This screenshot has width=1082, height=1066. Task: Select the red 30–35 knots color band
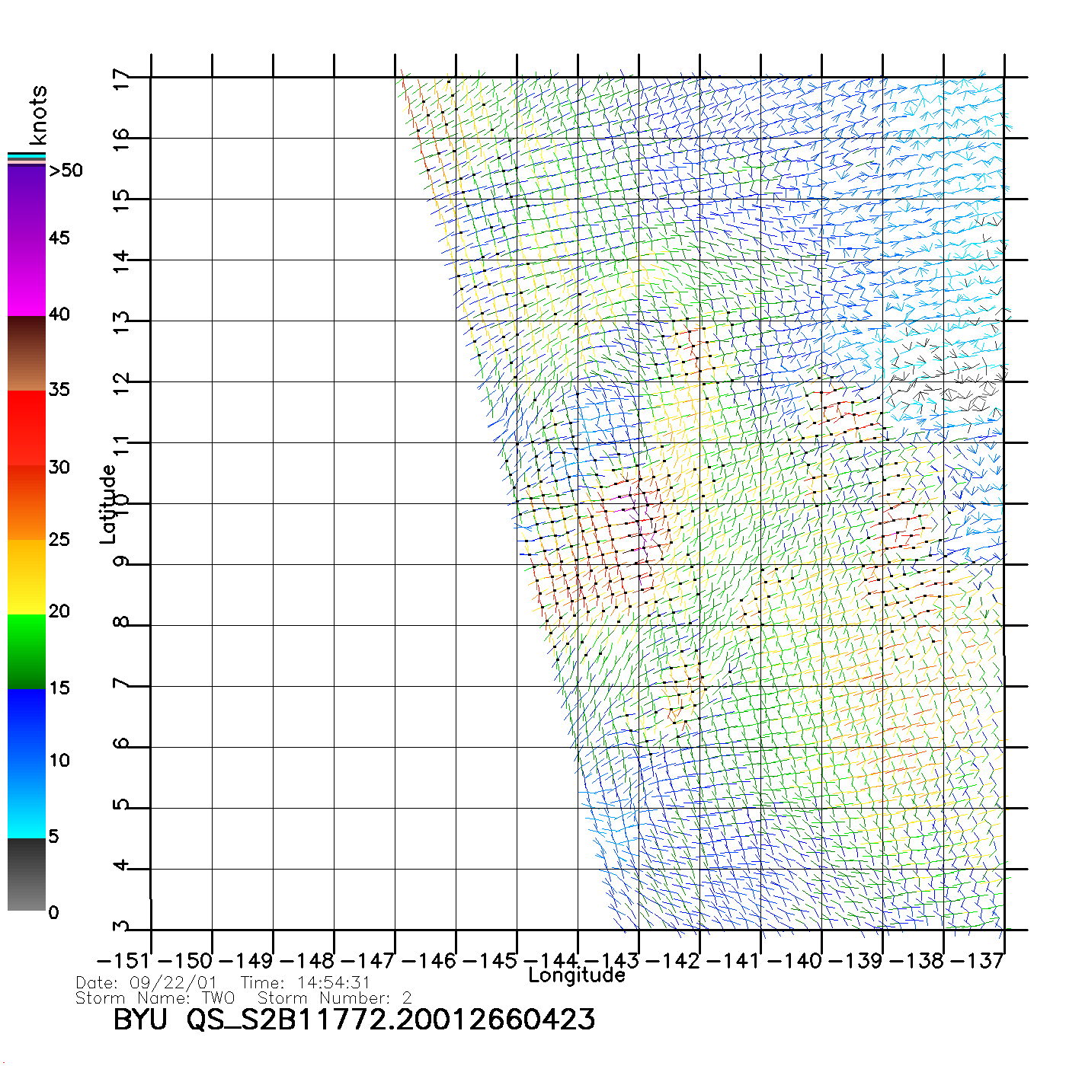coord(27,428)
